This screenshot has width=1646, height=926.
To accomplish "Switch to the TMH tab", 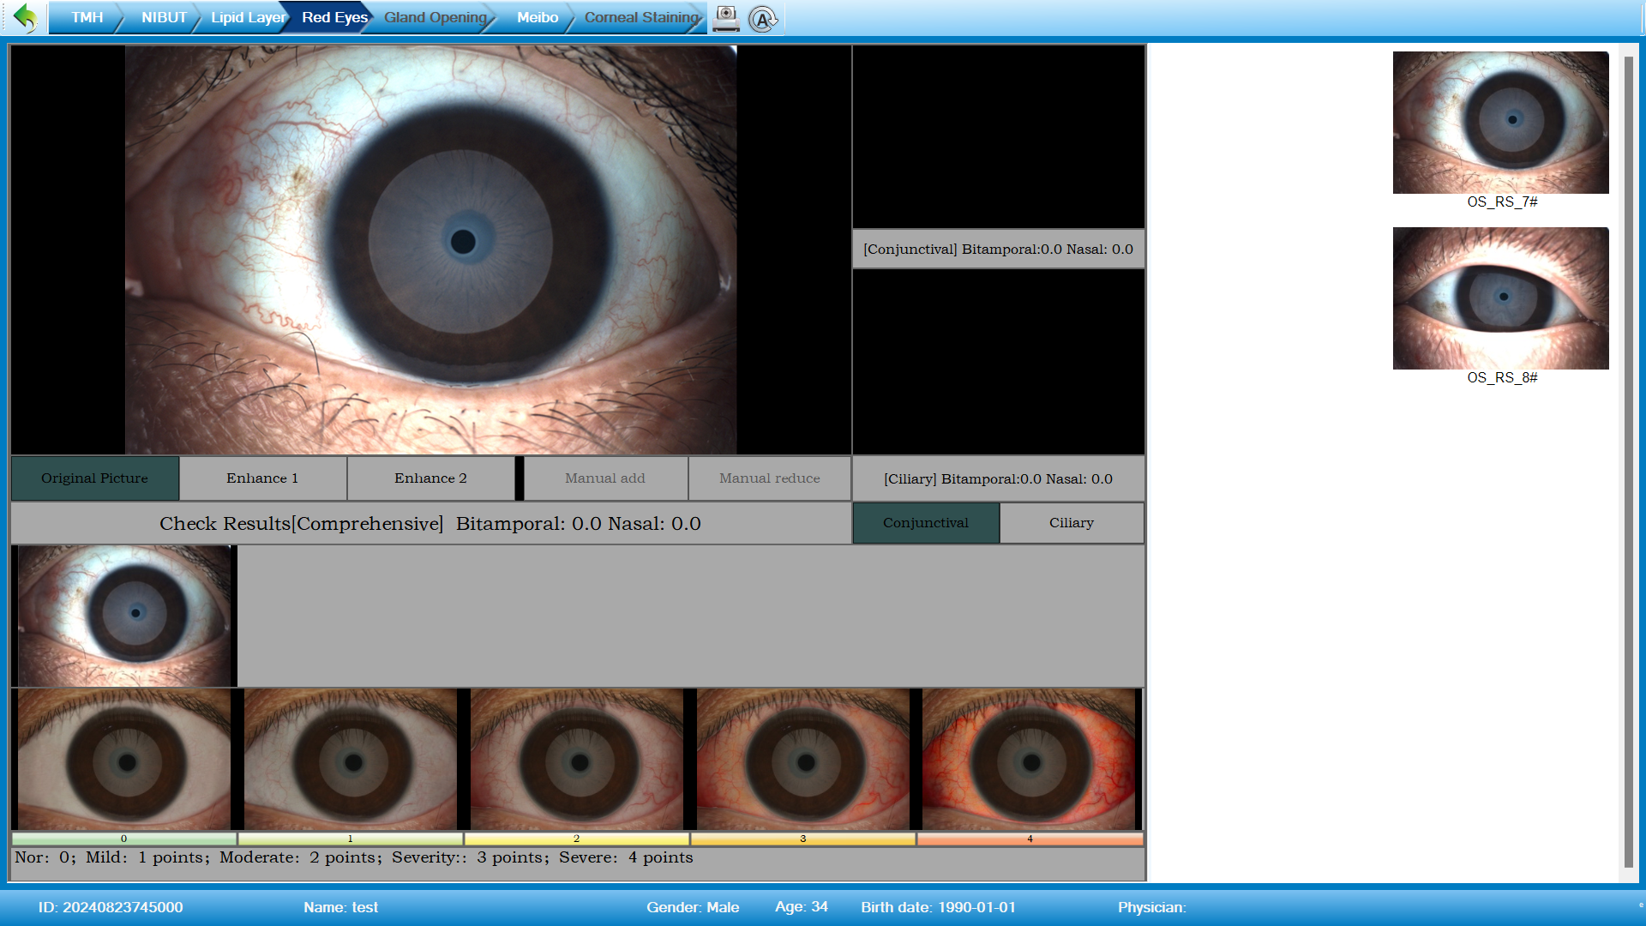I will click(x=87, y=16).
